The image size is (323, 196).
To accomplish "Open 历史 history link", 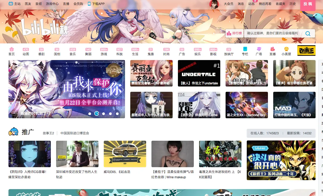I will point(293,4).
